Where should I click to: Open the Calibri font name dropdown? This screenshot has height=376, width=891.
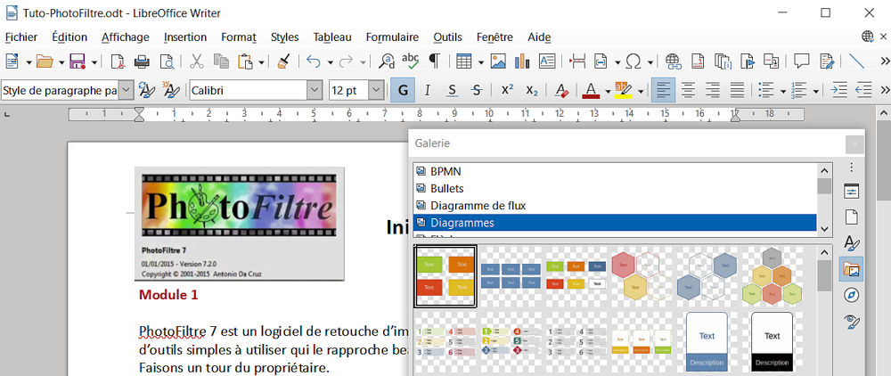(x=315, y=90)
